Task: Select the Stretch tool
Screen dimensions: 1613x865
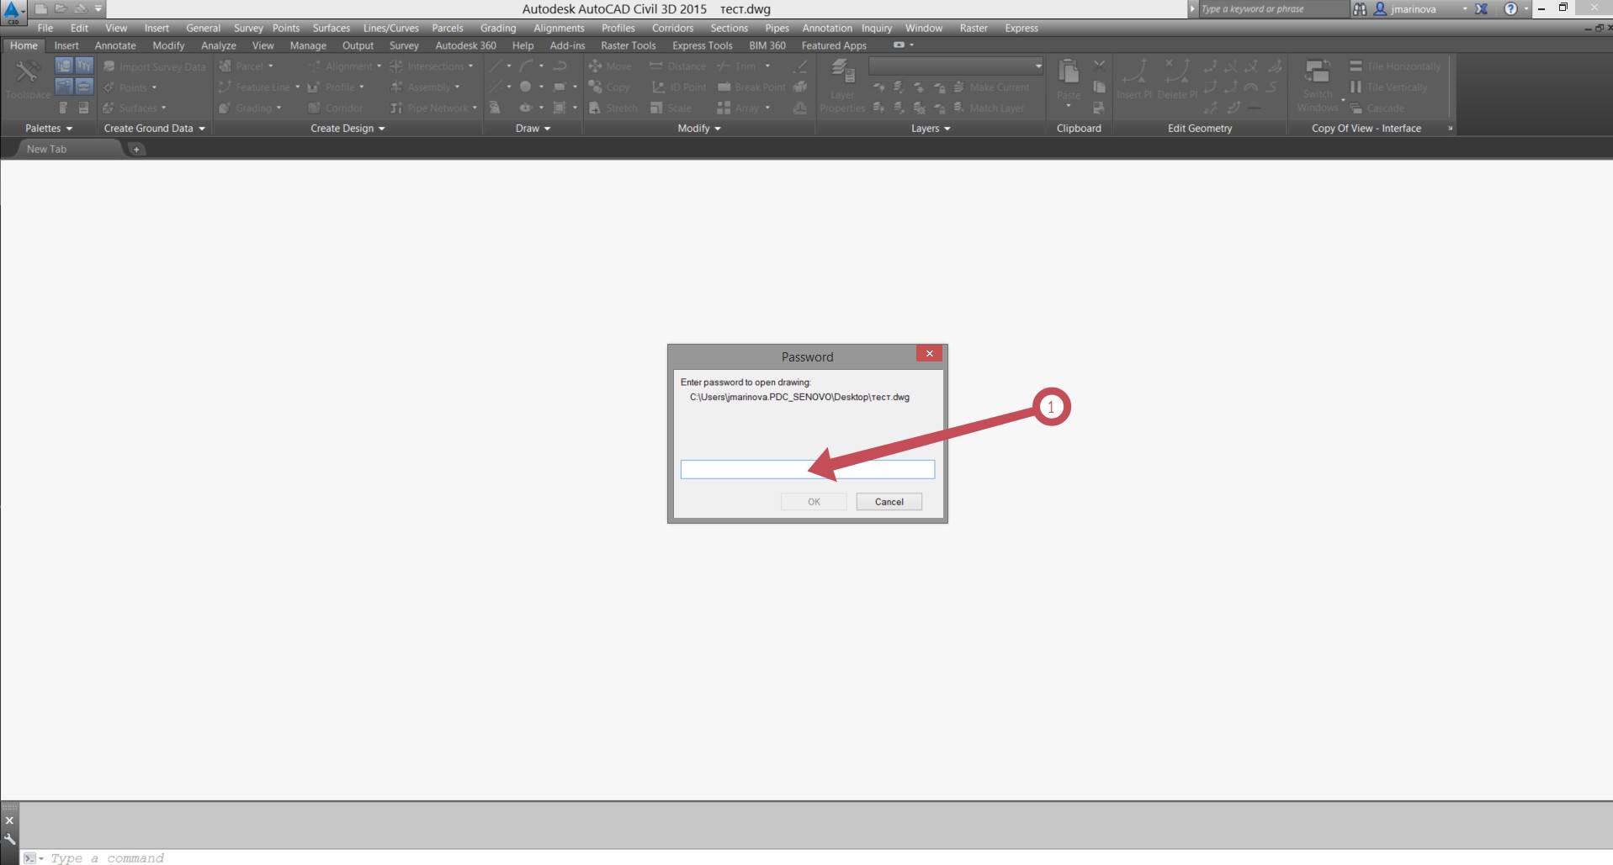Action: [613, 108]
